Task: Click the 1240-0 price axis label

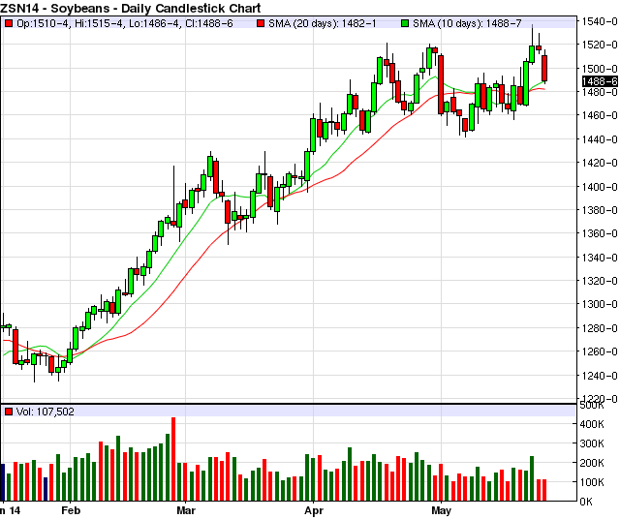Action: (600, 375)
